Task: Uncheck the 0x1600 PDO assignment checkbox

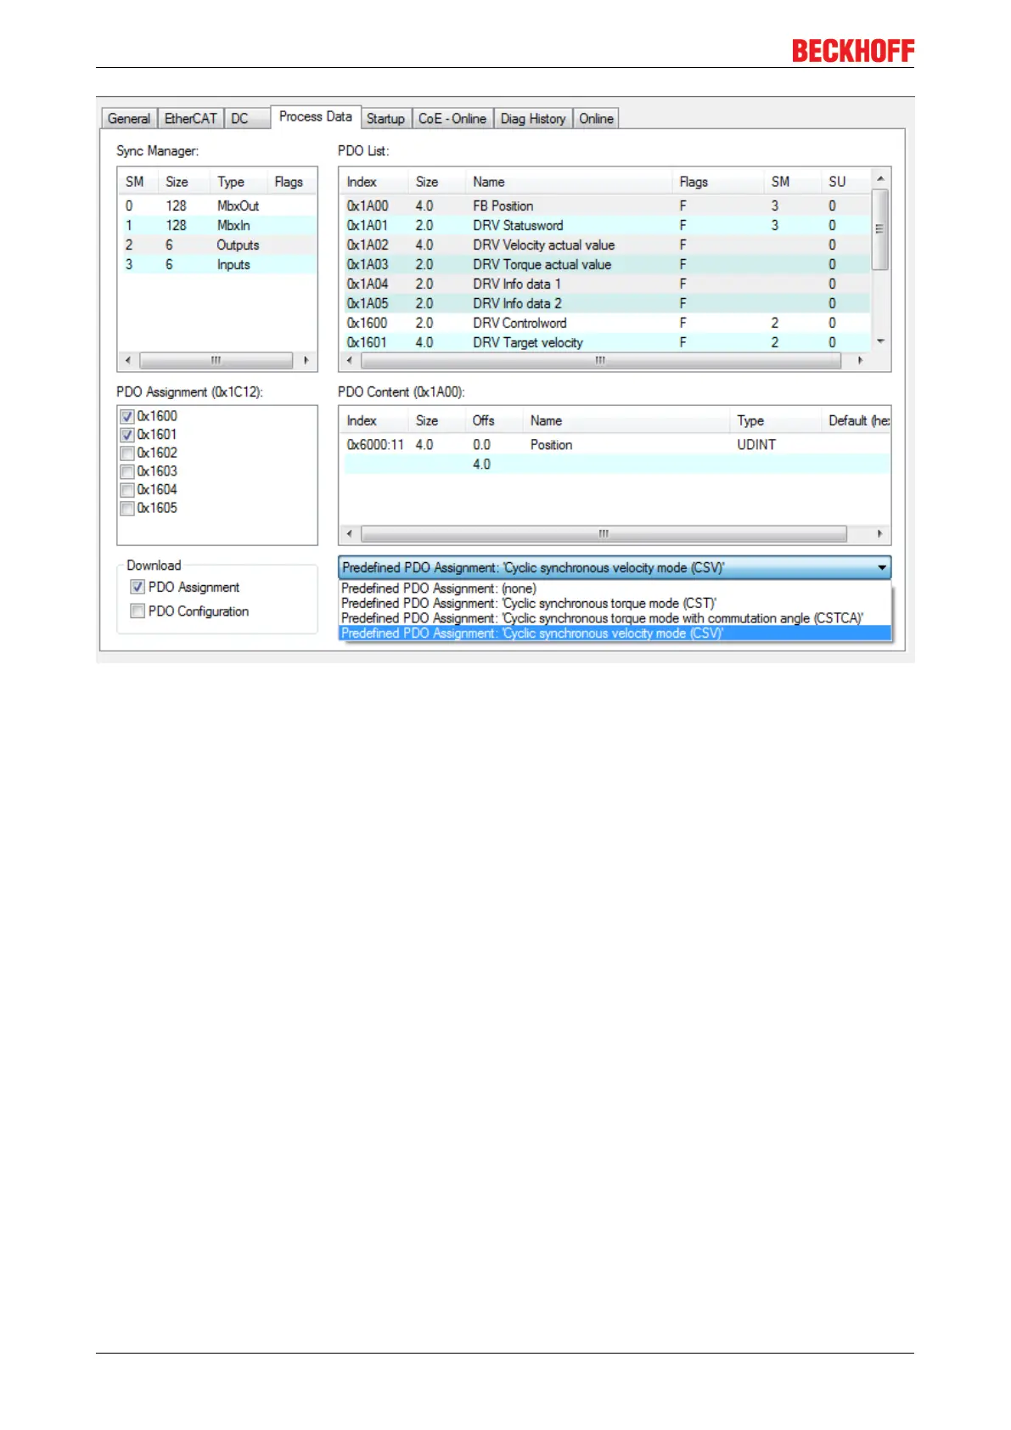Action: [127, 416]
